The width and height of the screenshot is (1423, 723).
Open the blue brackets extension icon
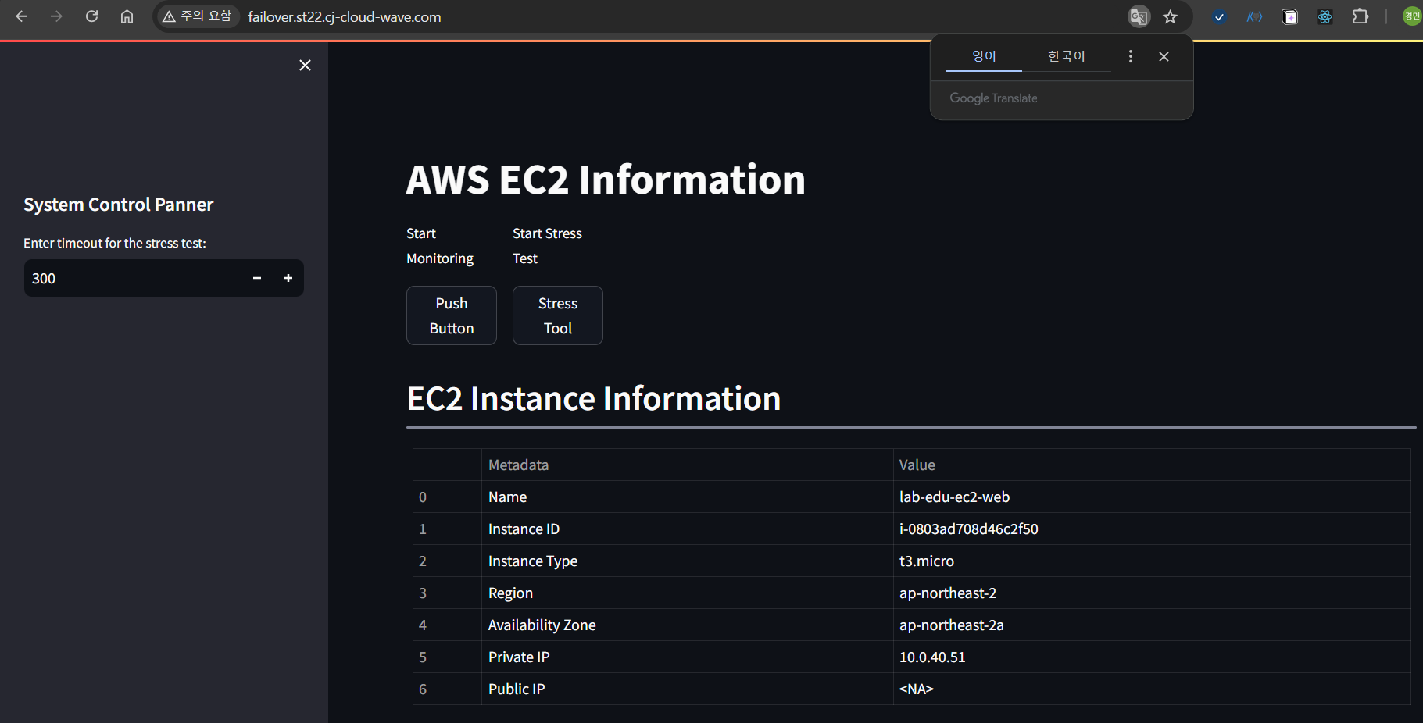[1254, 16]
